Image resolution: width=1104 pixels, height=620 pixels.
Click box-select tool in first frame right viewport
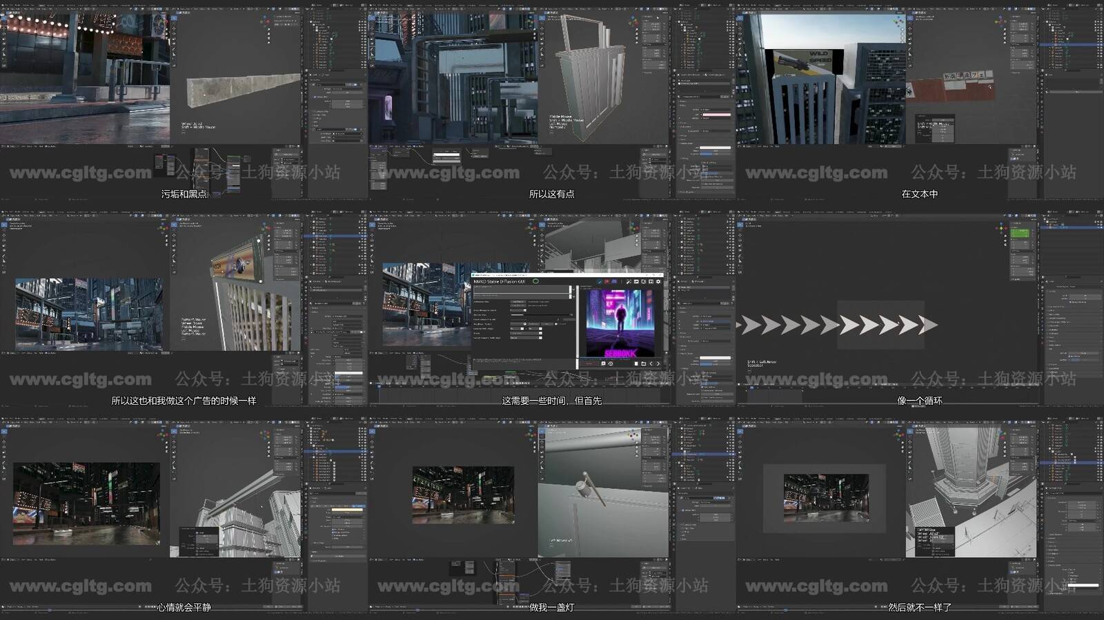(x=175, y=18)
